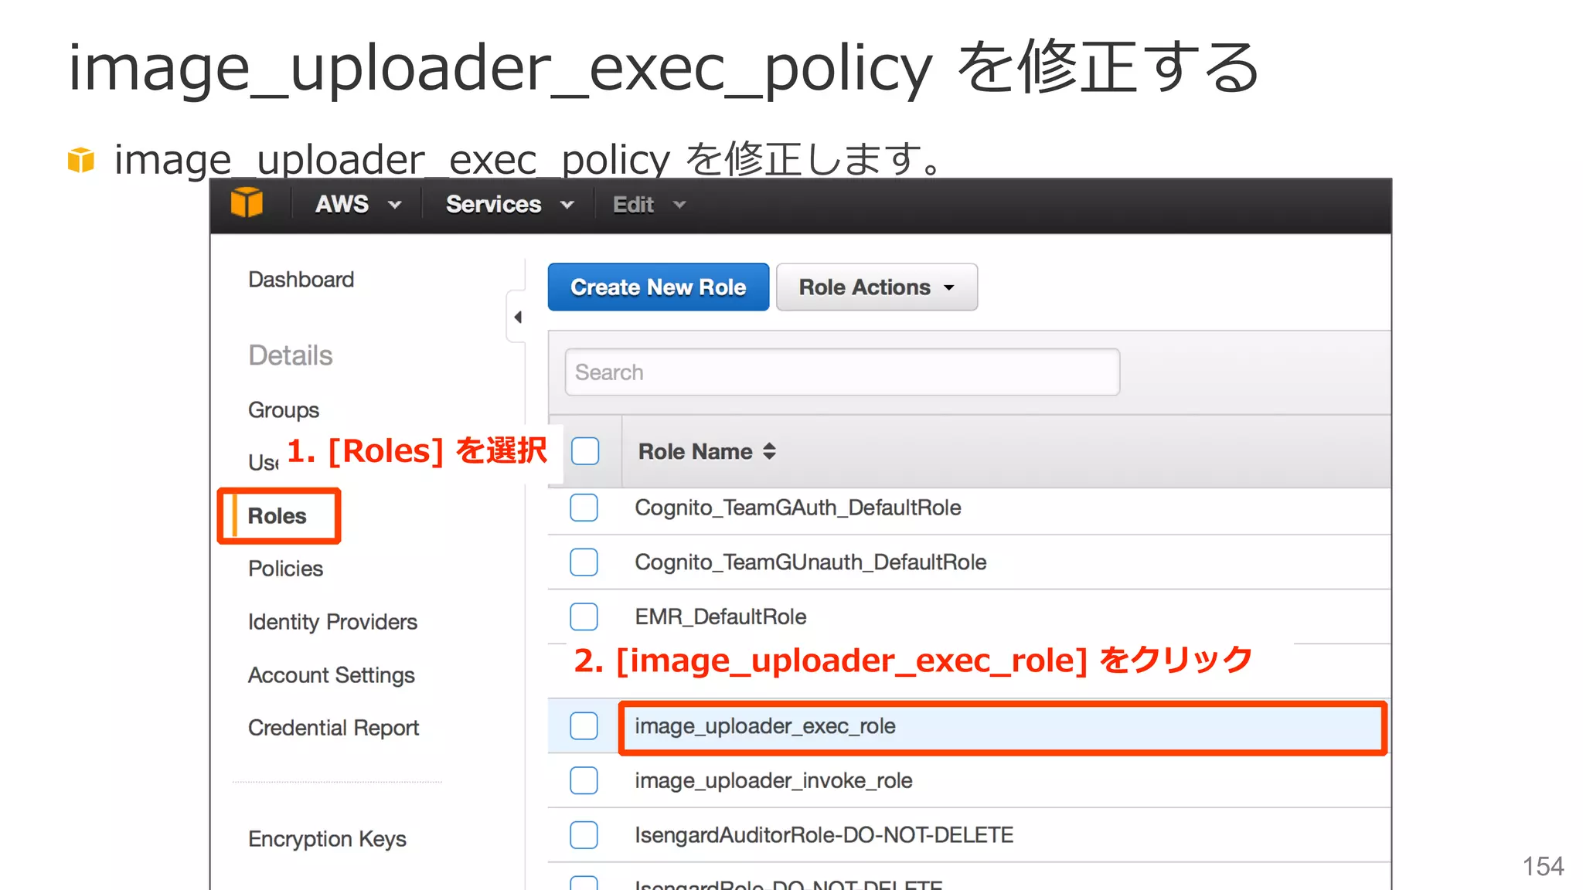Collapse the sidebar with the arrow handle
This screenshot has width=1583, height=890.
(517, 317)
